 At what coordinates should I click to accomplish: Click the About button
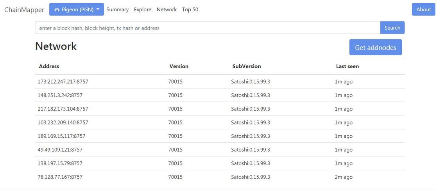pyautogui.click(x=423, y=9)
